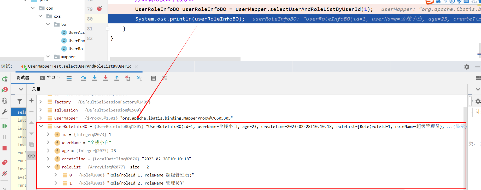Expand the age field node
481x190 pixels.
point(48,150)
